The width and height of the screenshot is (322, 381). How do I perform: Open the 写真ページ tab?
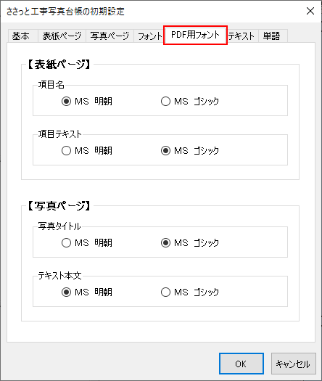[x=110, y=36]
